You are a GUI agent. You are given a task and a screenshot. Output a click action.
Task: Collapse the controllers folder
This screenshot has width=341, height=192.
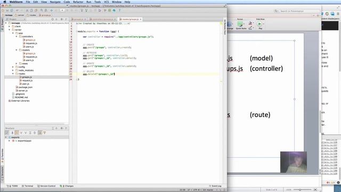click(x=17, y=37)
